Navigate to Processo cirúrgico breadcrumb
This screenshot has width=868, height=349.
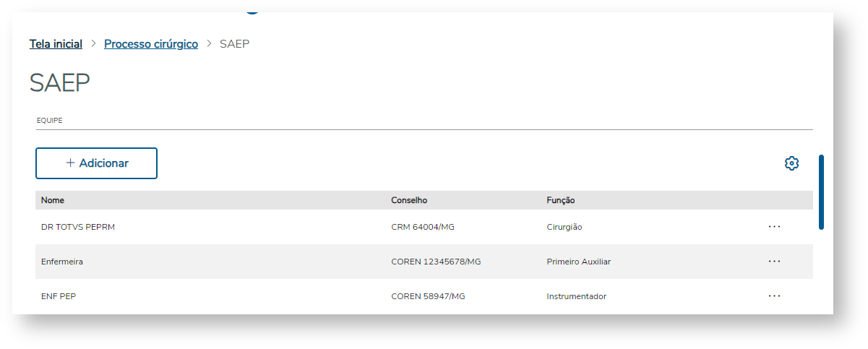(x=151, y=44)
